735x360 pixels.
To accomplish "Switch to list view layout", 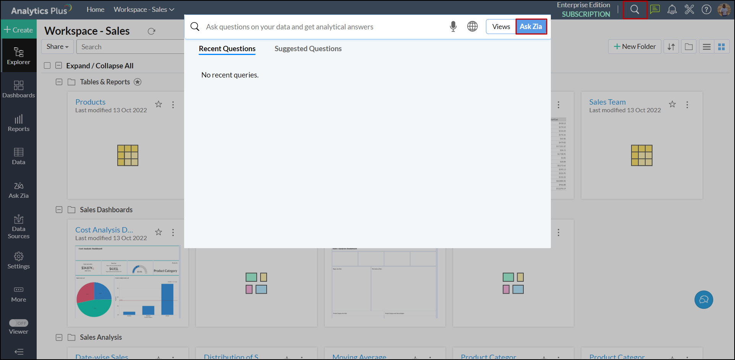I will pyautogui.click(x=707, y=47).
